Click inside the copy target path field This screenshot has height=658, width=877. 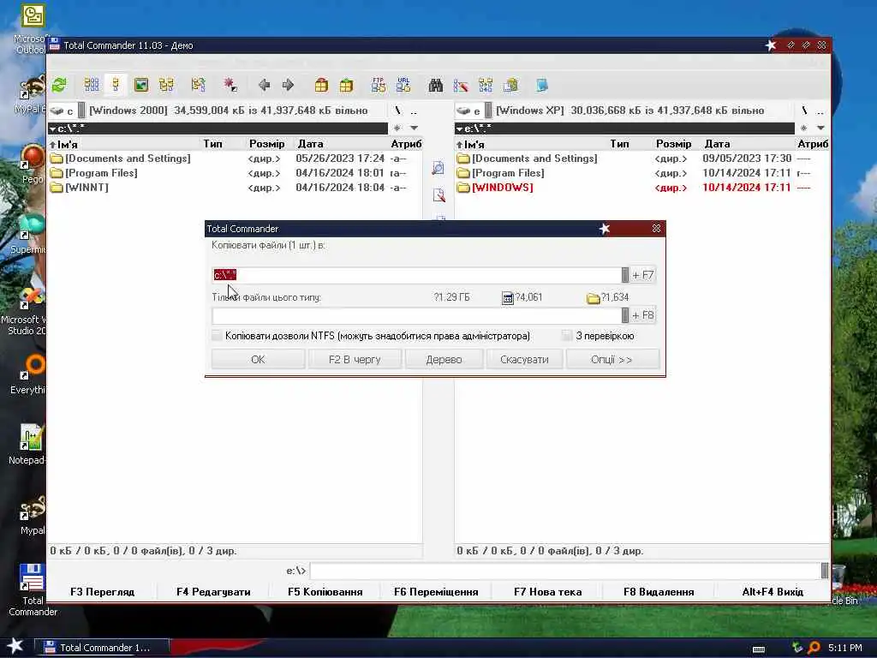click(x=417, y=275)
